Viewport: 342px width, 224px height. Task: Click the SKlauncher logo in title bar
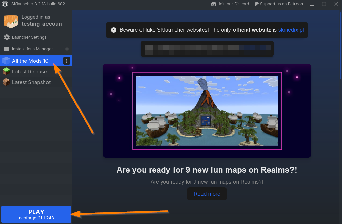click(5, 4)
